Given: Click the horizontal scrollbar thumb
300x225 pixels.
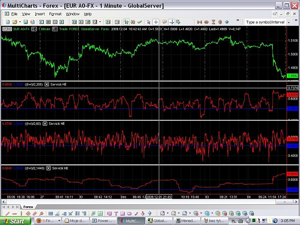Looking at the screenshot, I should tap(285, 201).
